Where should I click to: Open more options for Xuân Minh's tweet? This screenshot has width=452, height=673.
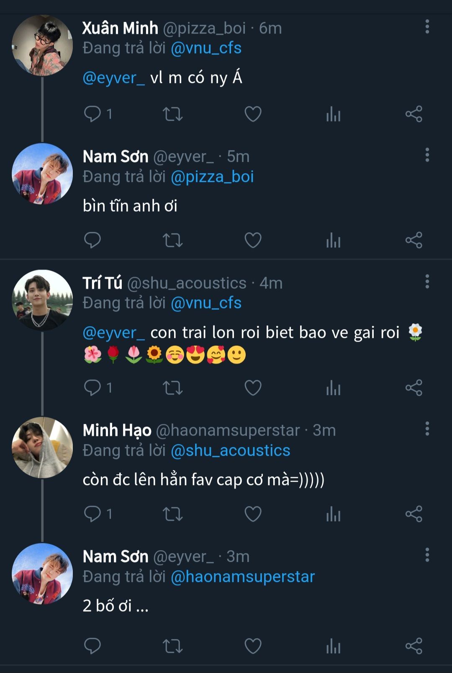click(x=427, y=26)
